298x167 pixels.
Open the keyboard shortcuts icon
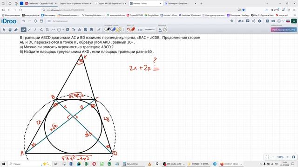pyautogui.click(x=273, y=21)
